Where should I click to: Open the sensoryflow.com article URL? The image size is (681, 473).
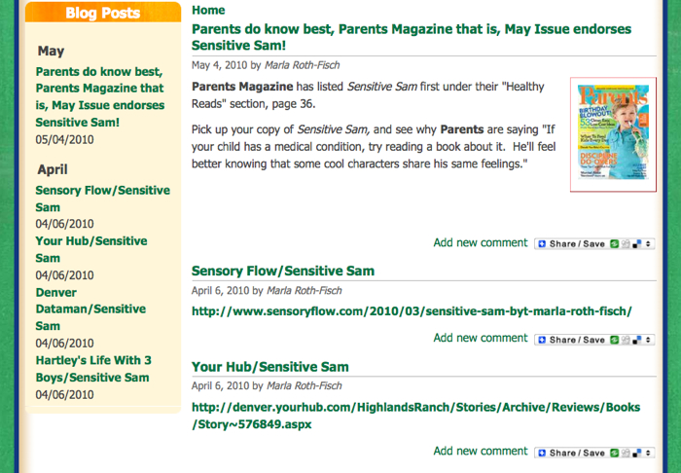click(x=412, y=311)
